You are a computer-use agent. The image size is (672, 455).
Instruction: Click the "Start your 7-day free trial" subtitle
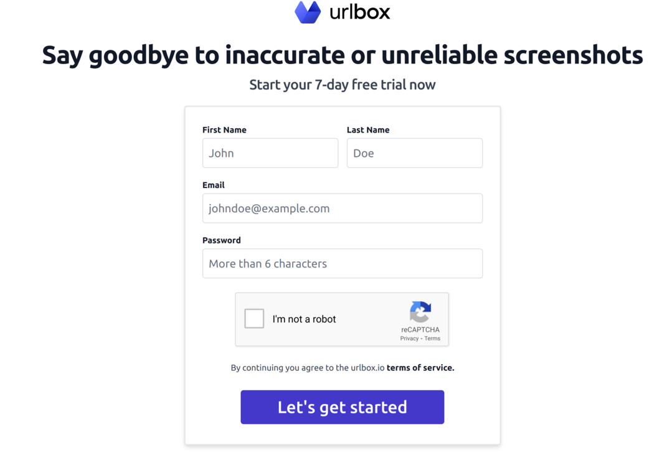point(342,85)
